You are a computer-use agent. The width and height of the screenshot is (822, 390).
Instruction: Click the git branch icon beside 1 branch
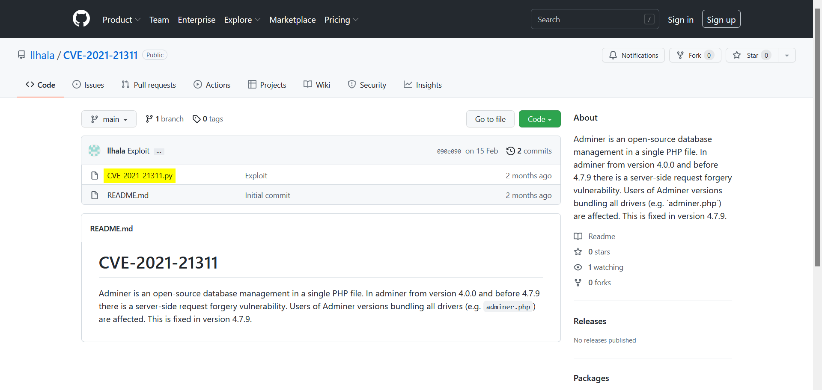click(x=149, y=119)
